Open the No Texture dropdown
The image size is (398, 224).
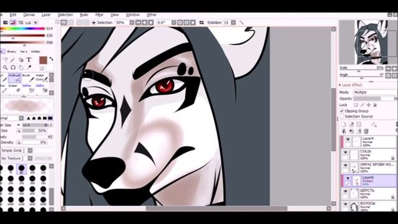[x=30, y=158]
